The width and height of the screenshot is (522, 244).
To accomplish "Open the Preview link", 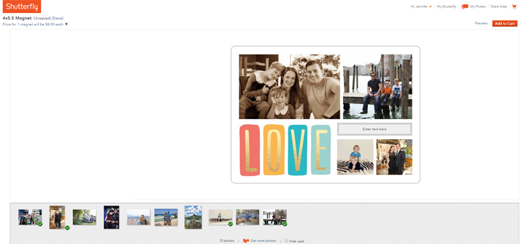I will coord(481,23).
